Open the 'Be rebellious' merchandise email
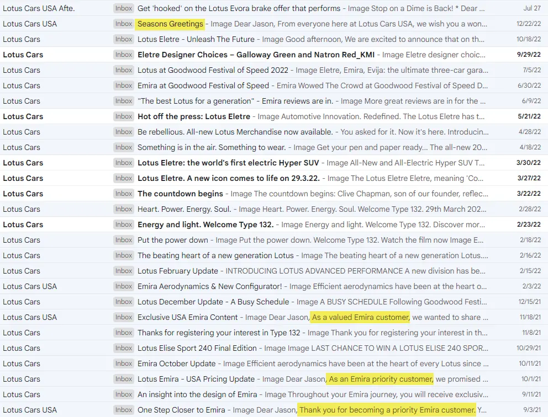The height and width of the screenshot is (417, 548). [x=235, y=132]
